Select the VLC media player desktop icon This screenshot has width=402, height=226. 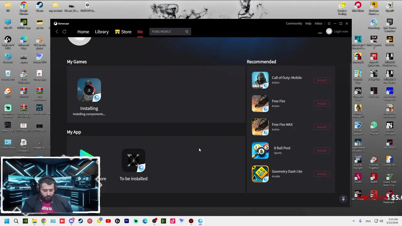pos(40,43)
